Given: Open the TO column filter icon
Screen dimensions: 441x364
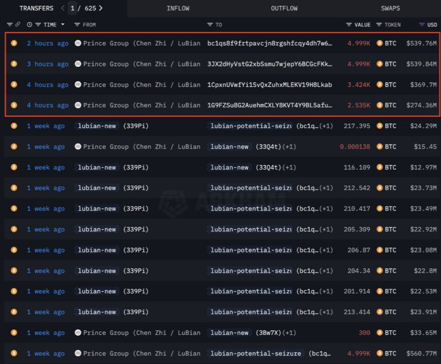Looking at the screenshot, I should pos(210,25).
